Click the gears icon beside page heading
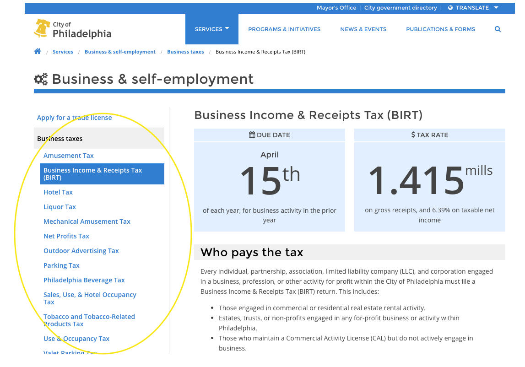Screen dimensions: 525x367 41,79
